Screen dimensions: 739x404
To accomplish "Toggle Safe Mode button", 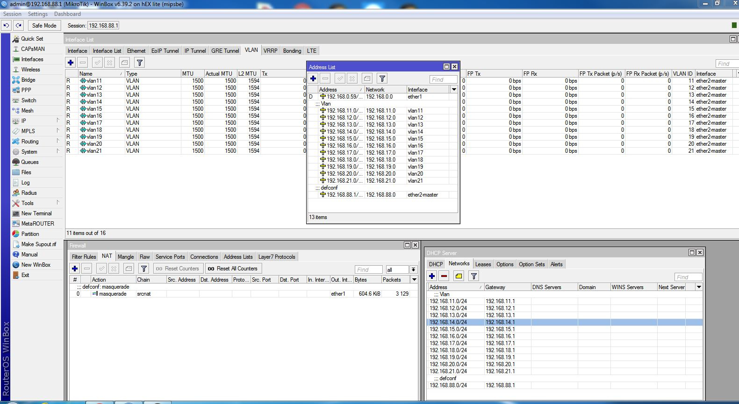I will pyautogui.click(x=44, y=25).
